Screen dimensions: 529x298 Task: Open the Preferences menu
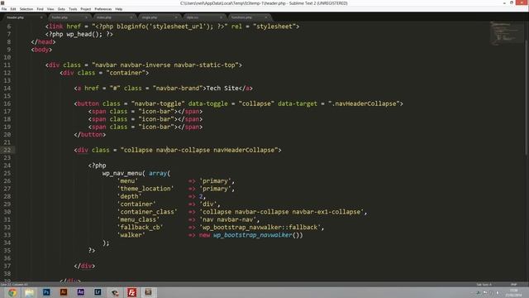click(102, 9)
